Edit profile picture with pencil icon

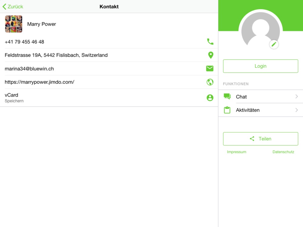(274, 44)
